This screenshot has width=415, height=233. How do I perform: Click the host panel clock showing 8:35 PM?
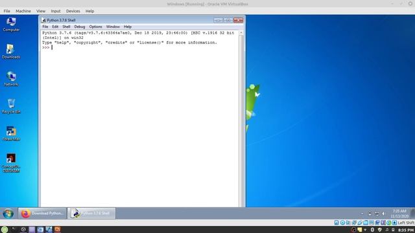point(406,230)
